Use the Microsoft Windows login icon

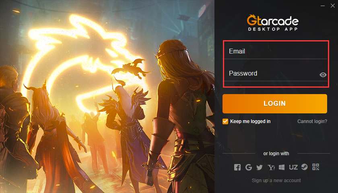(282, 167)
